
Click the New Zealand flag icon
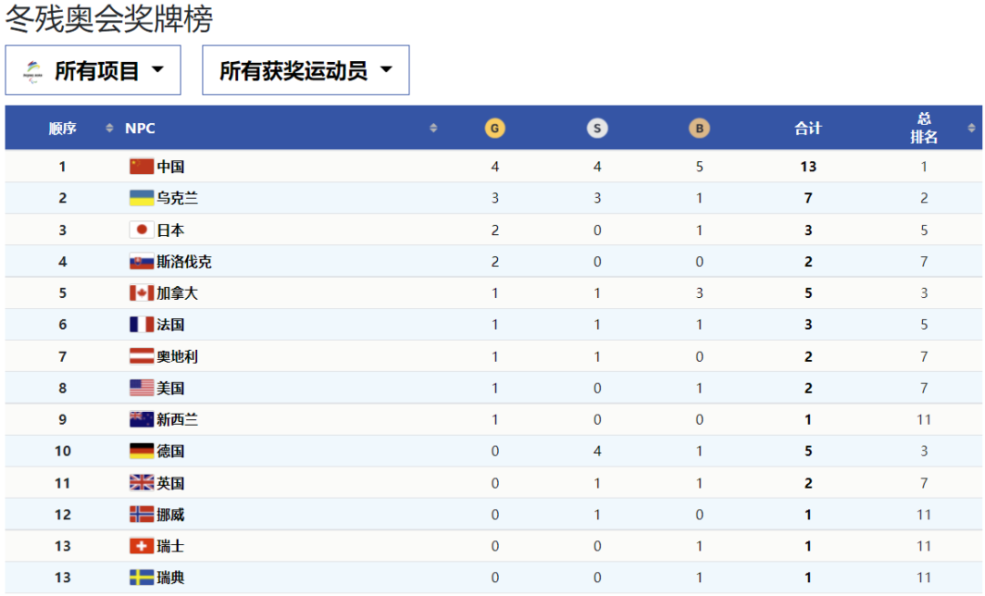(x=141, y=419)
